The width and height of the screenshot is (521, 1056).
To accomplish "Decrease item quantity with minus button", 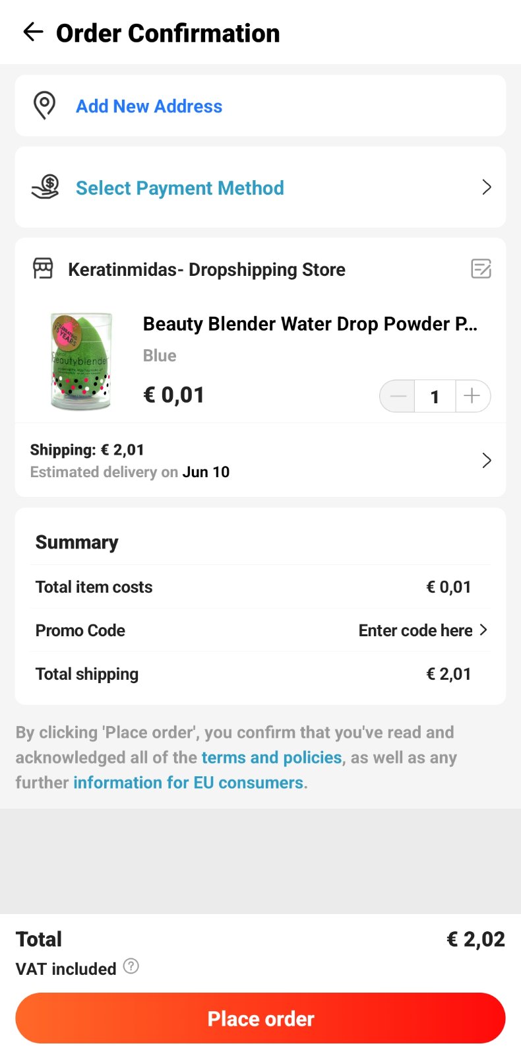I will coord(398,396).
